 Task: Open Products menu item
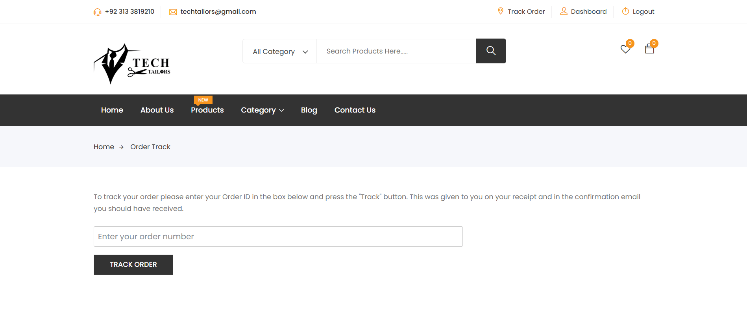click(x=207, y=110)
